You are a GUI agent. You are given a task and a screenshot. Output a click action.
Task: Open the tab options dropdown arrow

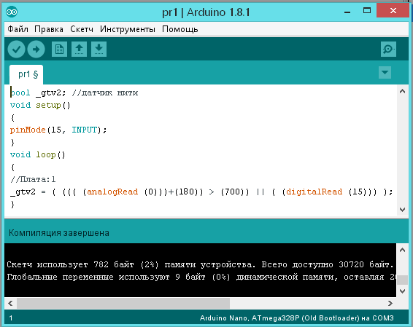(x=385, y=72)
